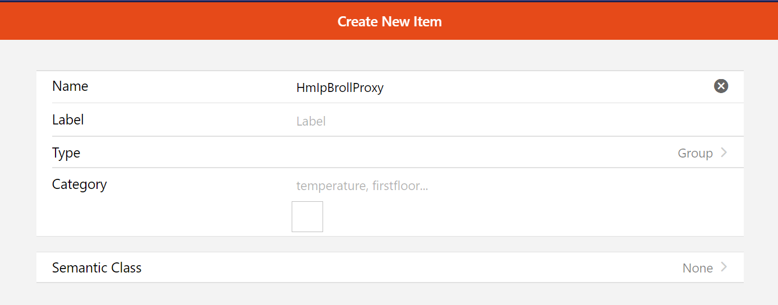Clear the Name field with the X icon
The height and width of the screenshot is (305, 778).
721,86
